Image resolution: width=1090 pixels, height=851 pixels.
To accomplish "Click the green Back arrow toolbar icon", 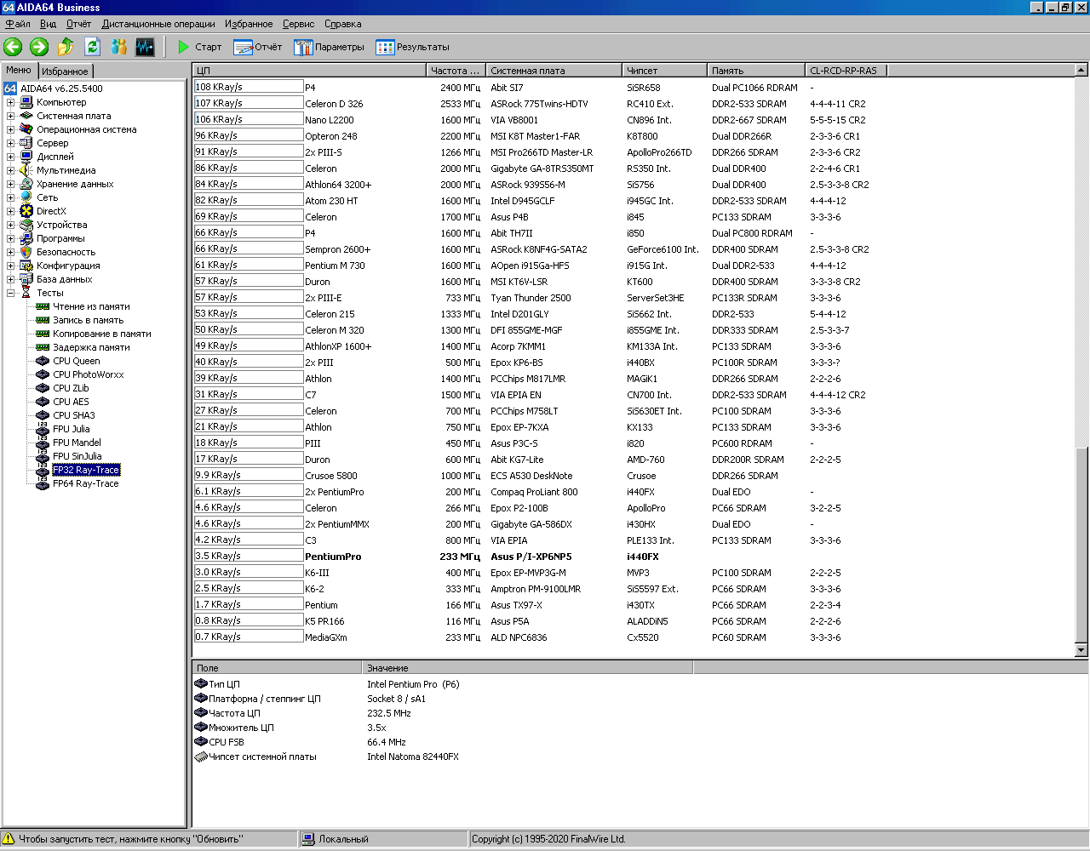I will pyautogui.click(x=13, y=47).
